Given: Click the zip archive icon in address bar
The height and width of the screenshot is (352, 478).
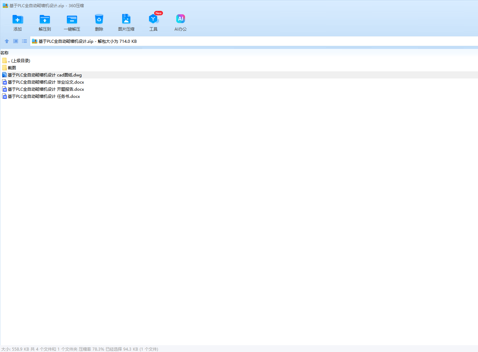Looking at the screenshot, I should point(34,41).
